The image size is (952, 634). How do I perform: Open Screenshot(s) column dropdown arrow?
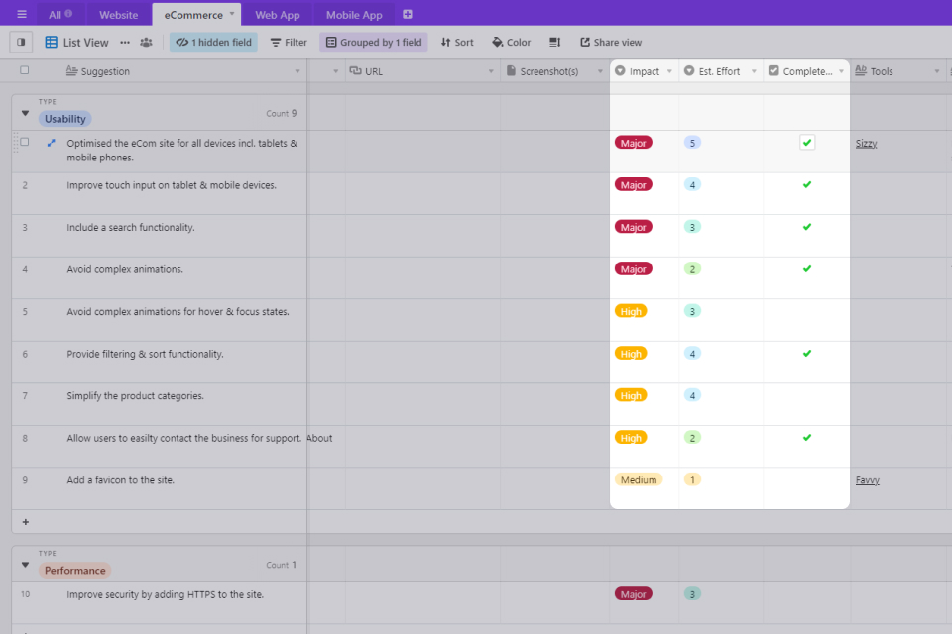[x=600, y=71]
